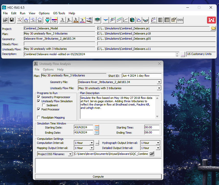View general profile plot icon

tap(119, 20)
